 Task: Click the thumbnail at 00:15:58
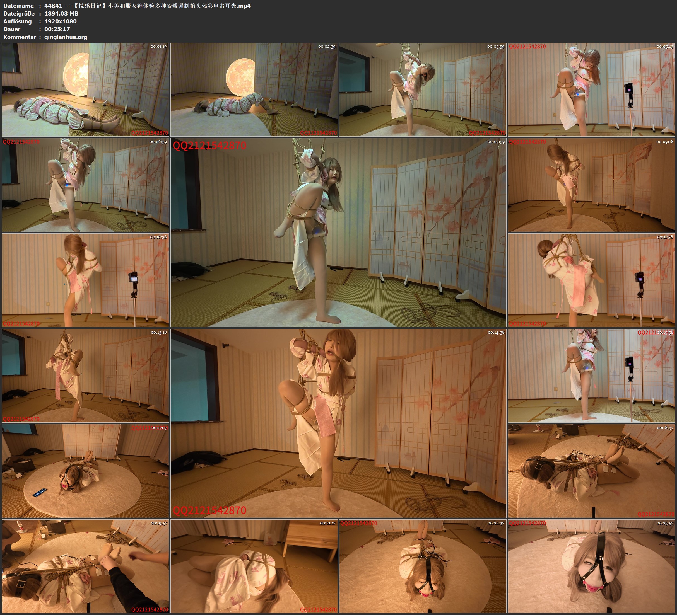591,376
